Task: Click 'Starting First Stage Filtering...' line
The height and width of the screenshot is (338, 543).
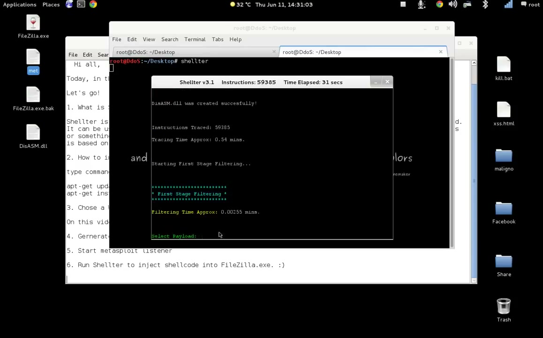Action: click(x=201, y=164)
